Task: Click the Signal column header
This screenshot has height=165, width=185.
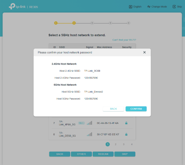Action: [x=90, y=47]
